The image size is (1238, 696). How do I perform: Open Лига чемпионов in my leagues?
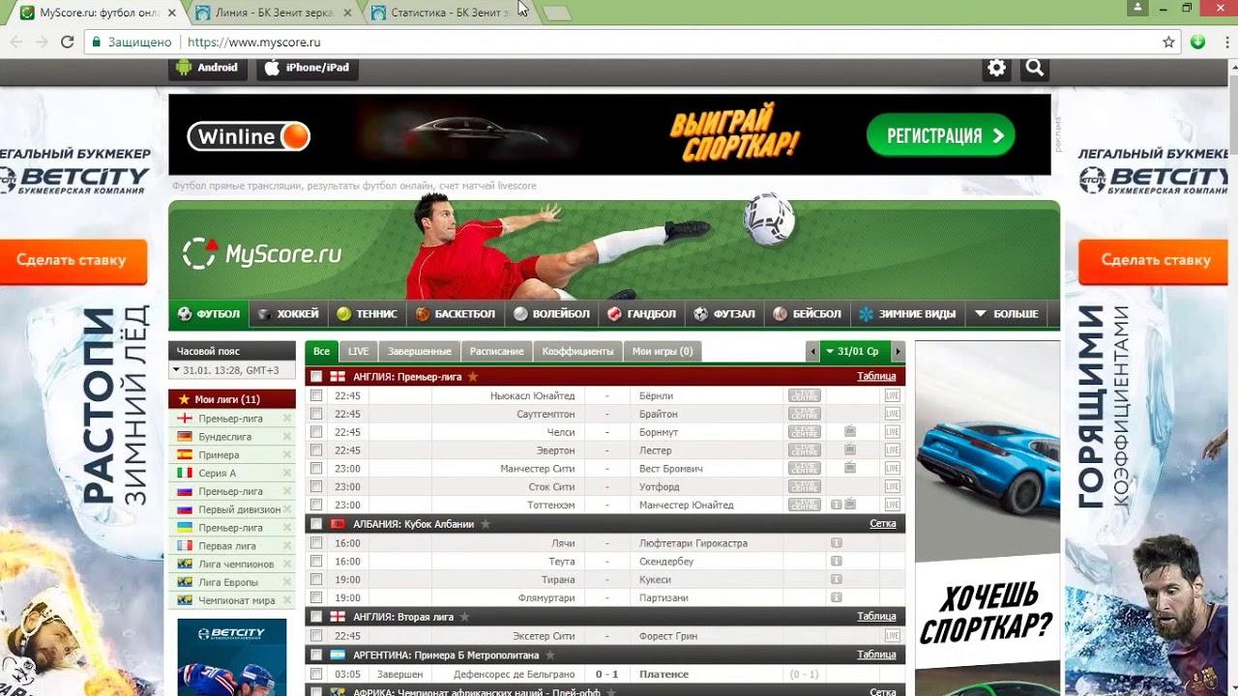pyautogui.click(x=236, y=565)
